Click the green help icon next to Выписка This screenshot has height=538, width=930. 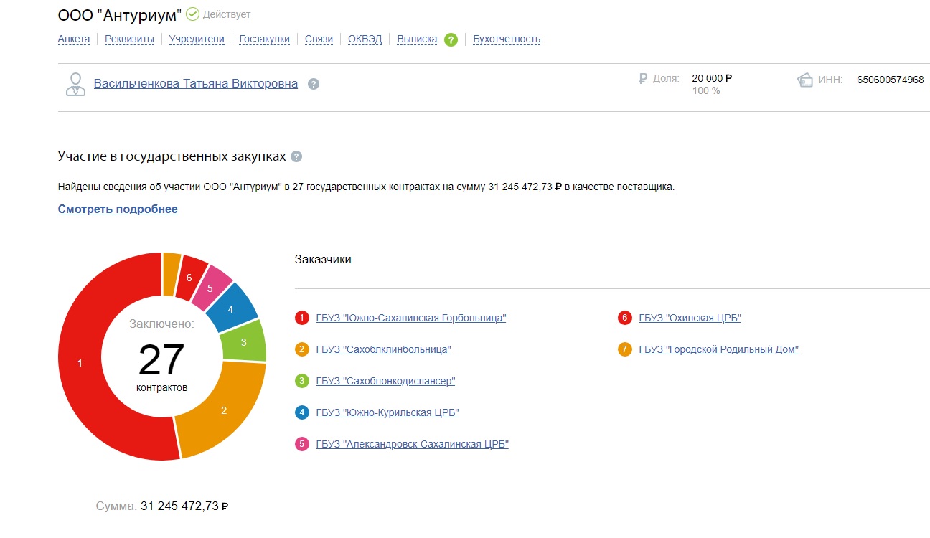[x=451, y=39]
